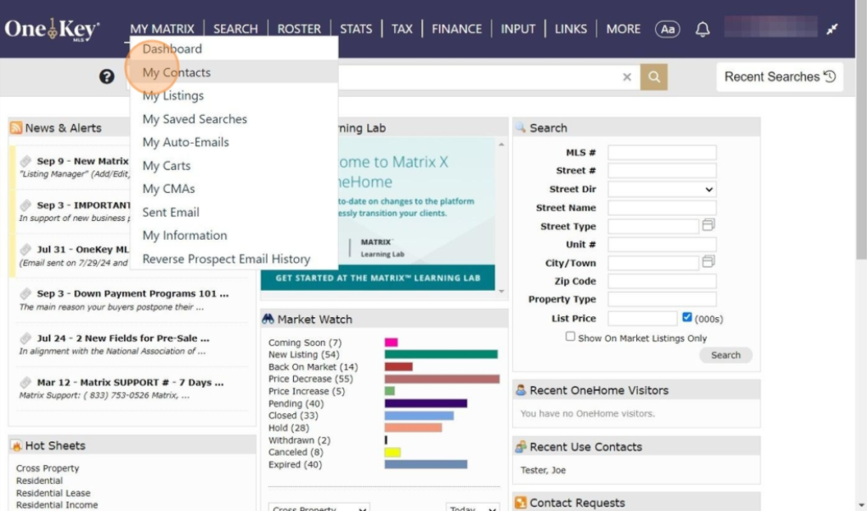Click the Price Decrease bar in Market Watch

click(x=442, y=379)
